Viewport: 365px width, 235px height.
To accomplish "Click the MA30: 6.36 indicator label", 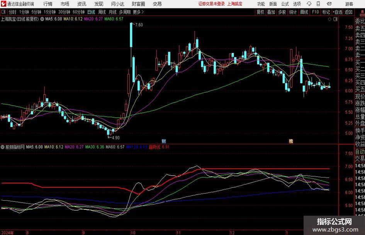I will pos(95,147).
